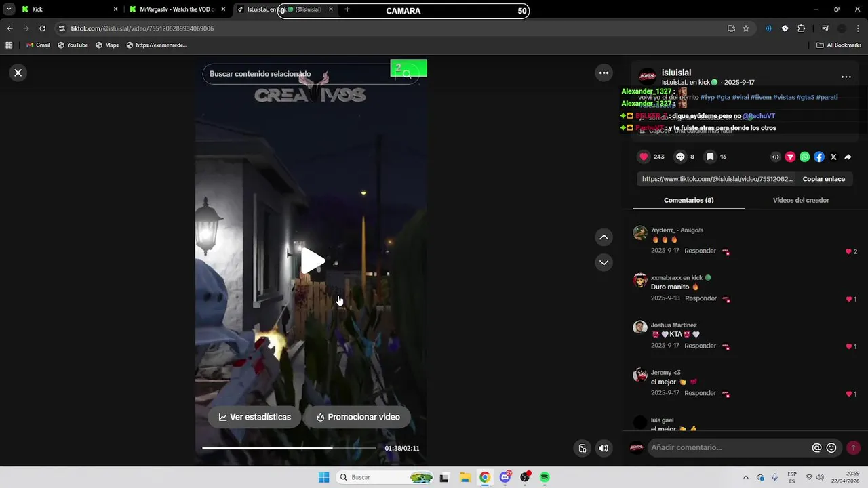Reply to xxmabraxx comment

click(701, 298)
